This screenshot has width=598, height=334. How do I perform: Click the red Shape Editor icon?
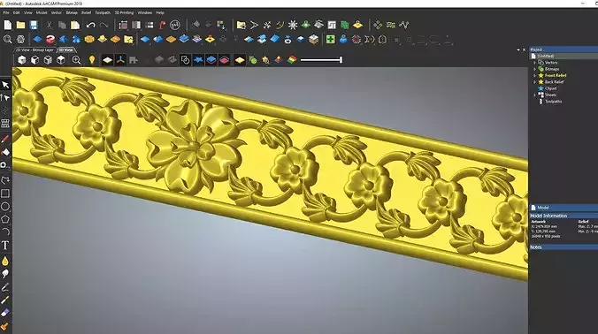[50, 39]
